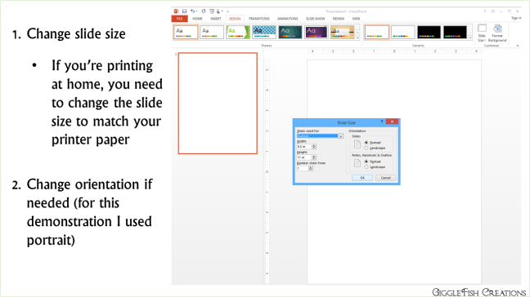Select the second white theme thumbnail

pos(212,32)
